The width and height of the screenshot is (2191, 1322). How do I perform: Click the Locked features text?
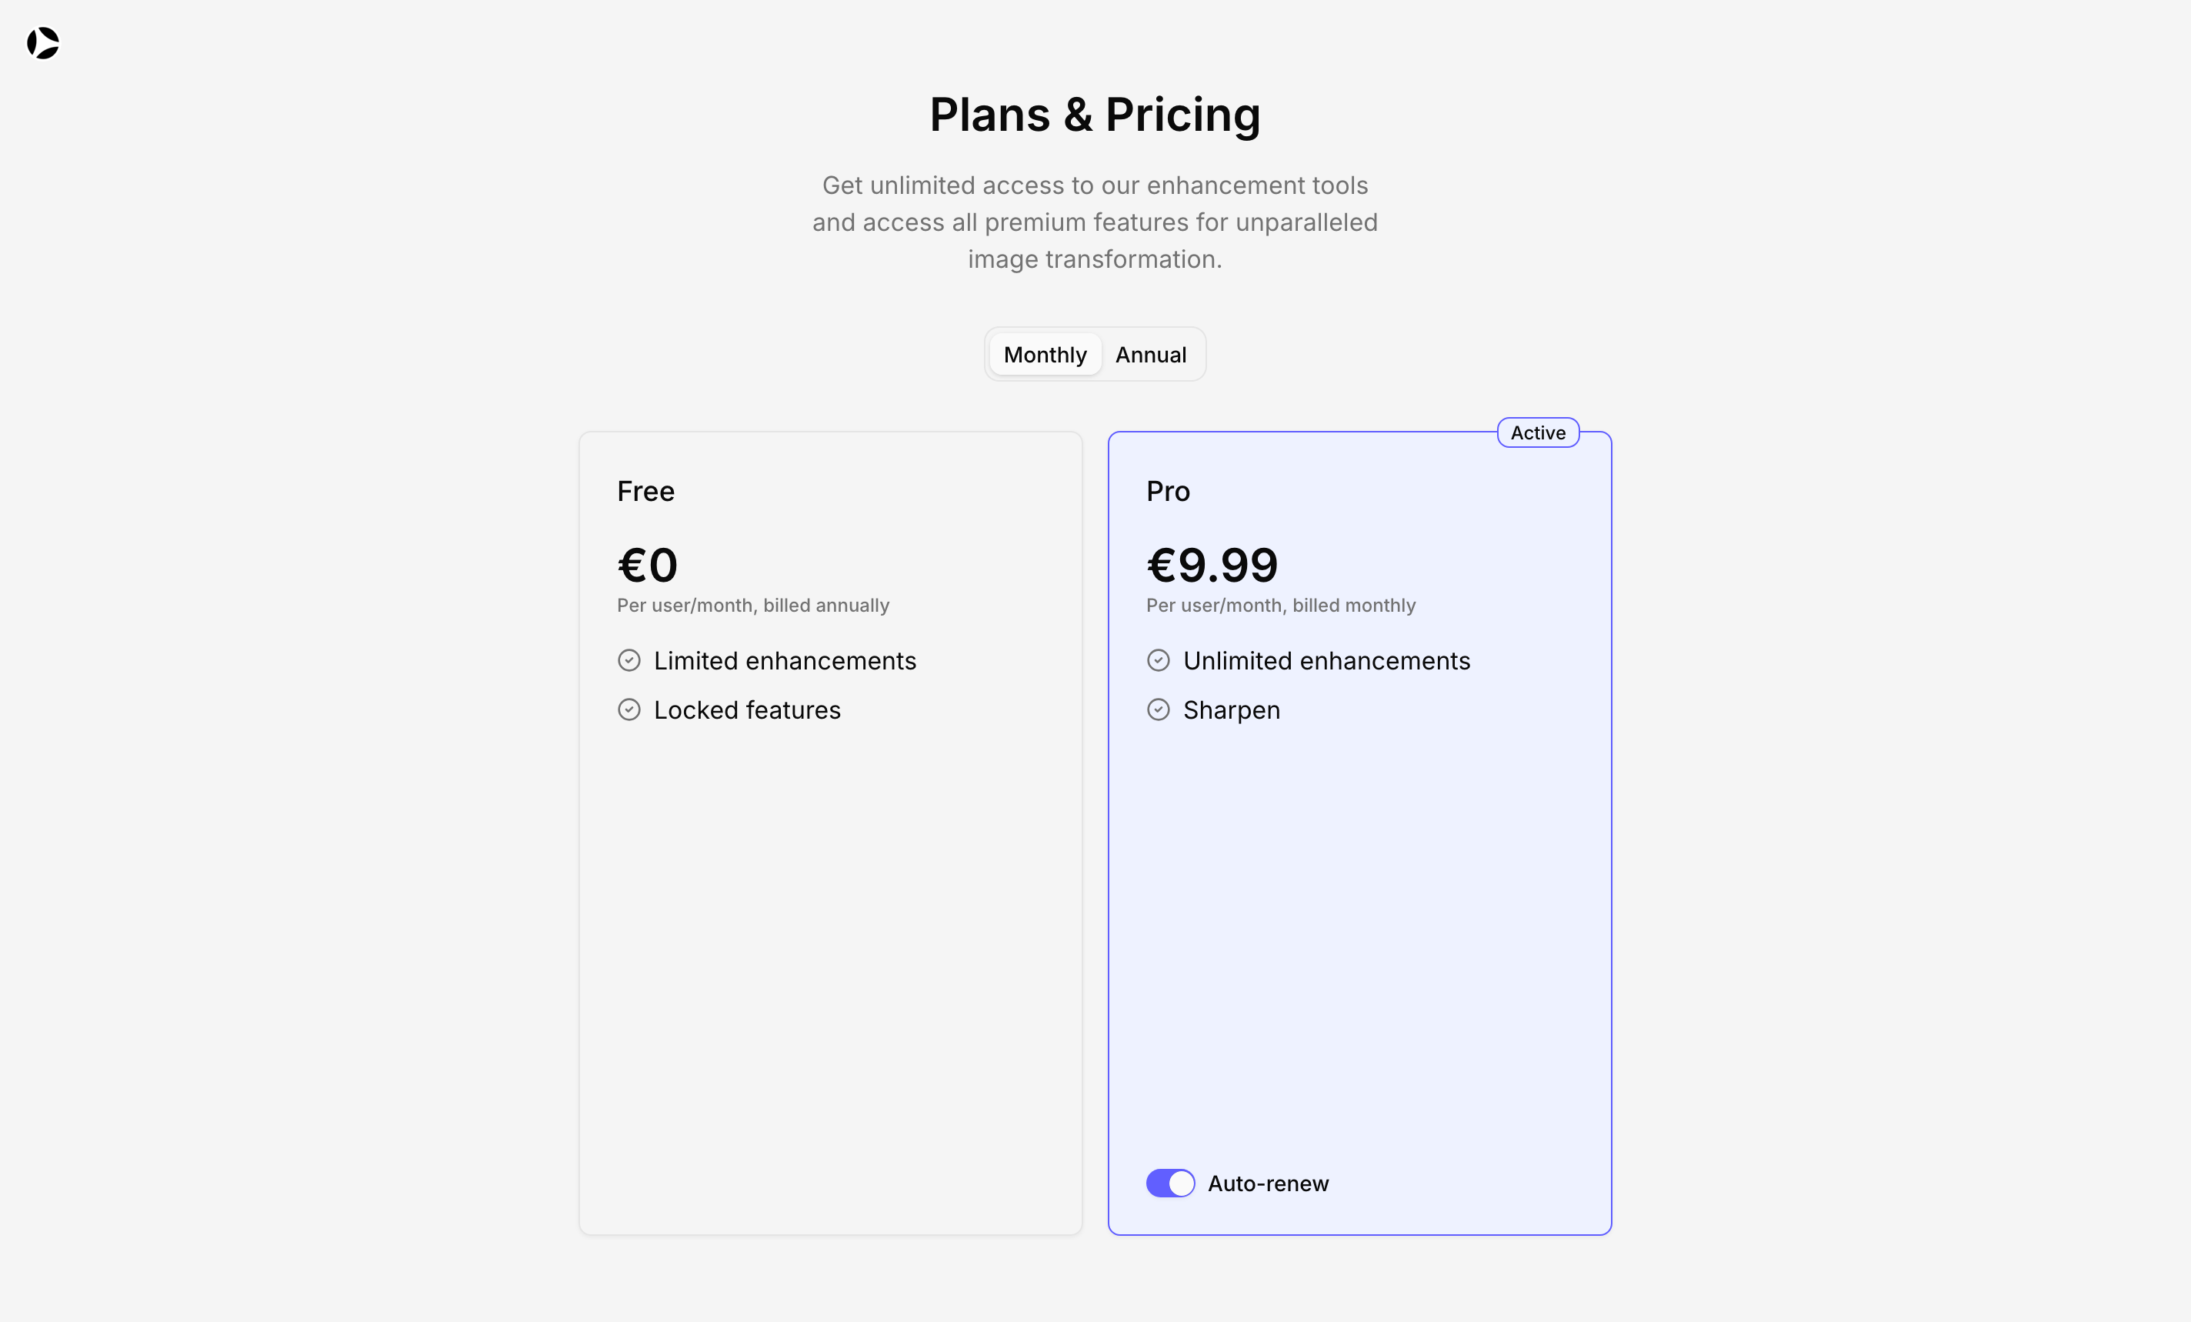[747, 710]
